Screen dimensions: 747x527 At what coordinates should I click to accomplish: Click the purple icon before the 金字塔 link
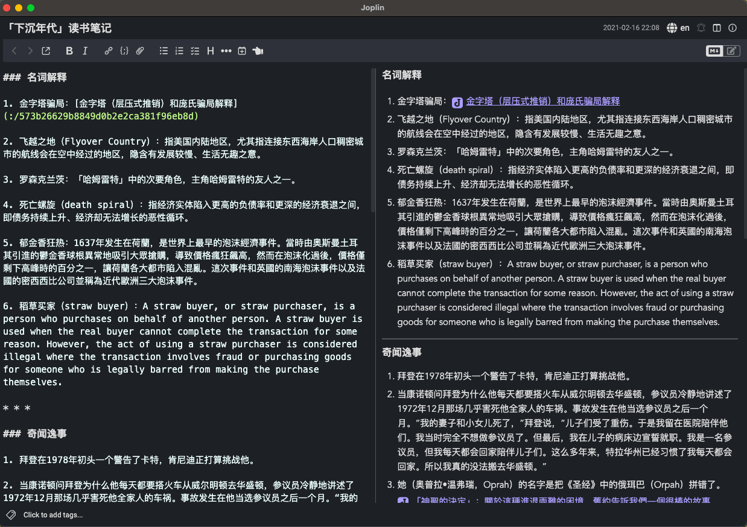coord(457,102)
